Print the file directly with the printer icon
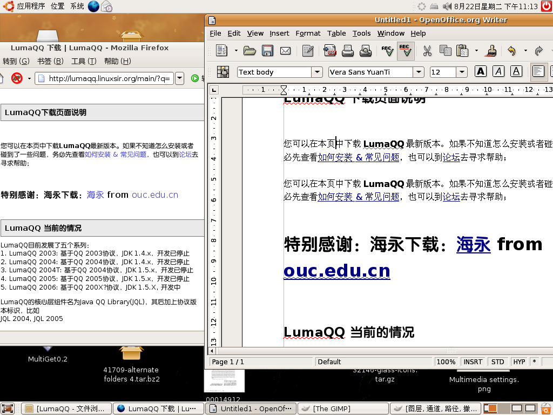The image size is (553, 415). tap(347, 51)
